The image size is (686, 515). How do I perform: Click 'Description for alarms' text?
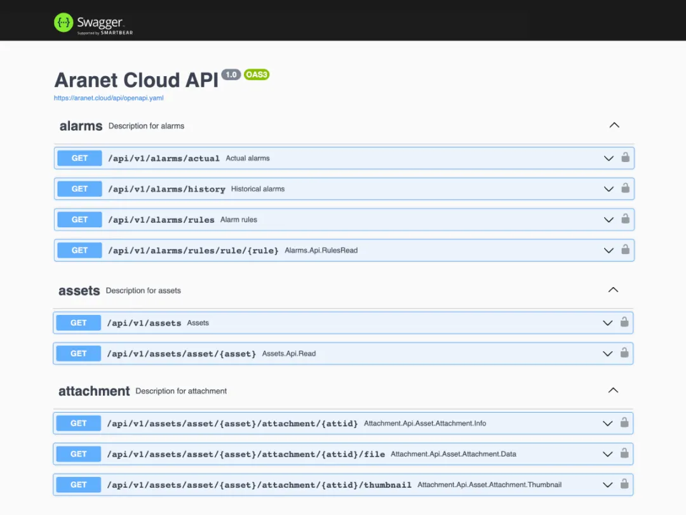(x=146, y=126)
